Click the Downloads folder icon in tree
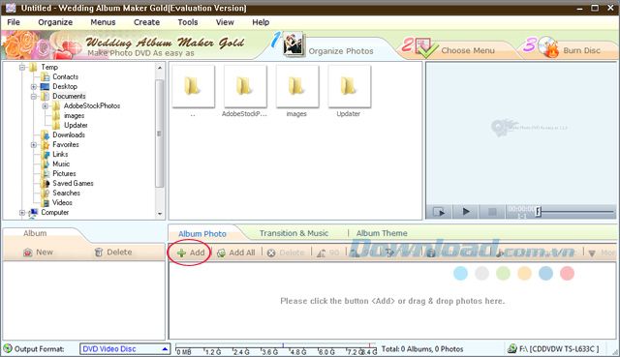Screen dimensions: 620x357 click(x=46, y=135)
